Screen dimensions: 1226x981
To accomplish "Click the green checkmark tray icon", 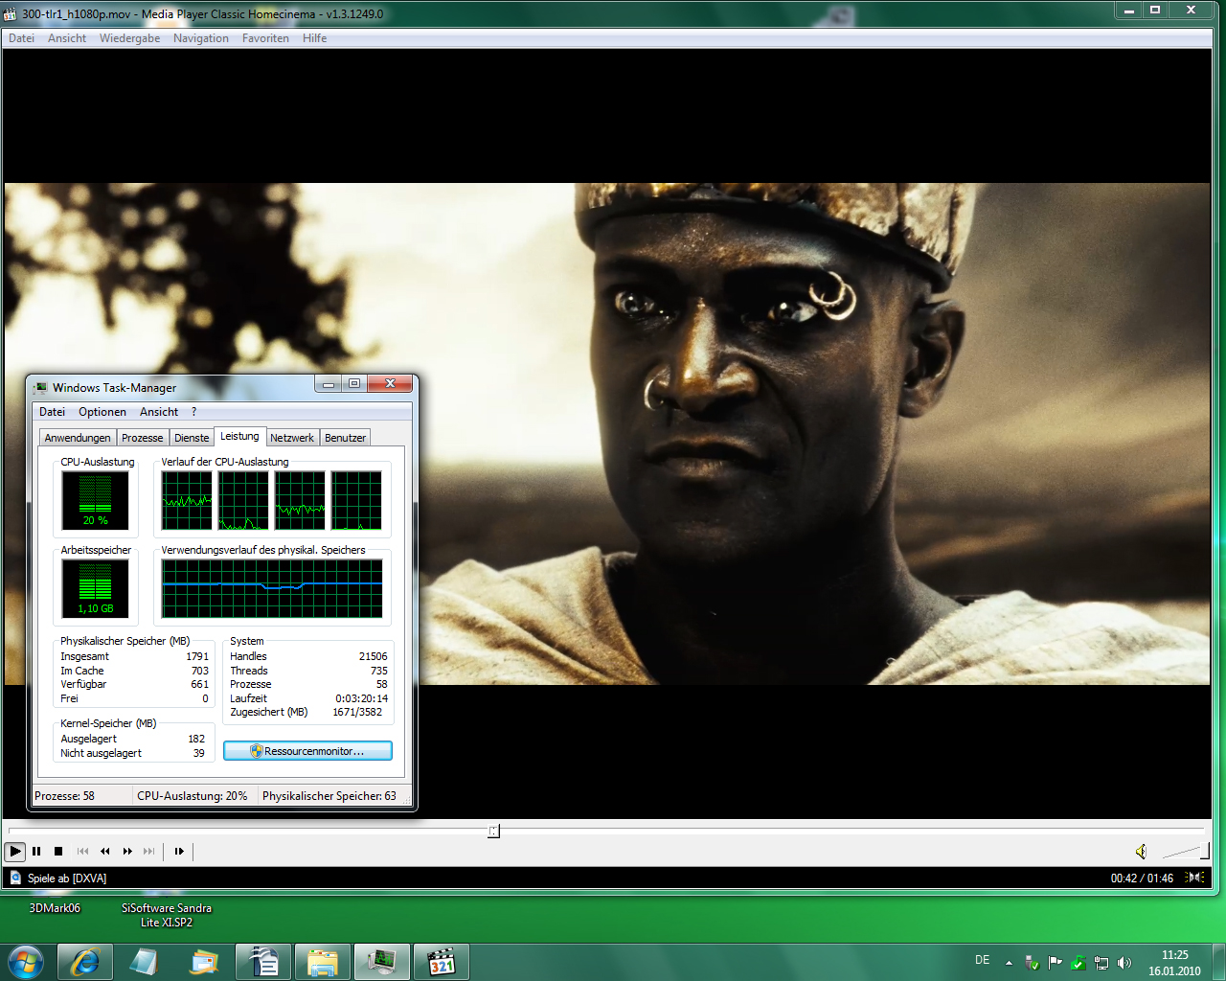I will (1078, 963).
